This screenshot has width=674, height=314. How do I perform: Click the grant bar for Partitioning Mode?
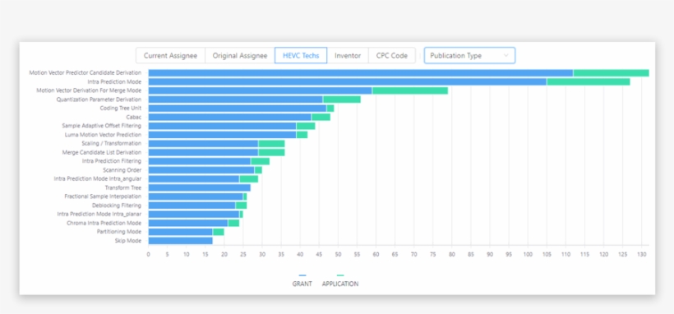[181, 232]
